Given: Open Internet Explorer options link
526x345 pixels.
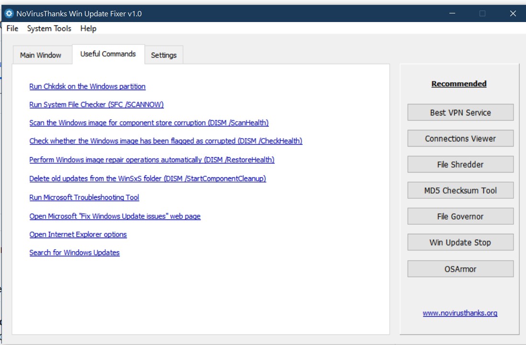Looking at the screenshot, I should [x=78, y=234].
